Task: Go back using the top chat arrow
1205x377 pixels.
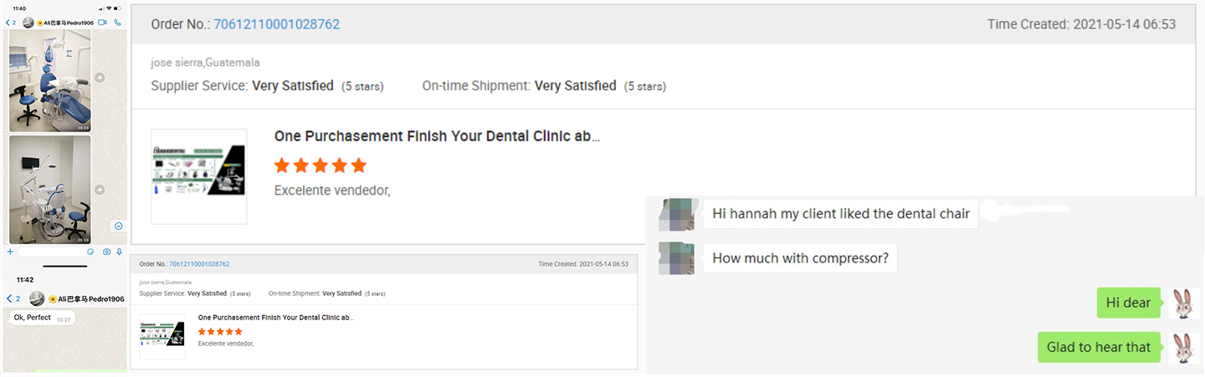Action: (x=8, y=22)
